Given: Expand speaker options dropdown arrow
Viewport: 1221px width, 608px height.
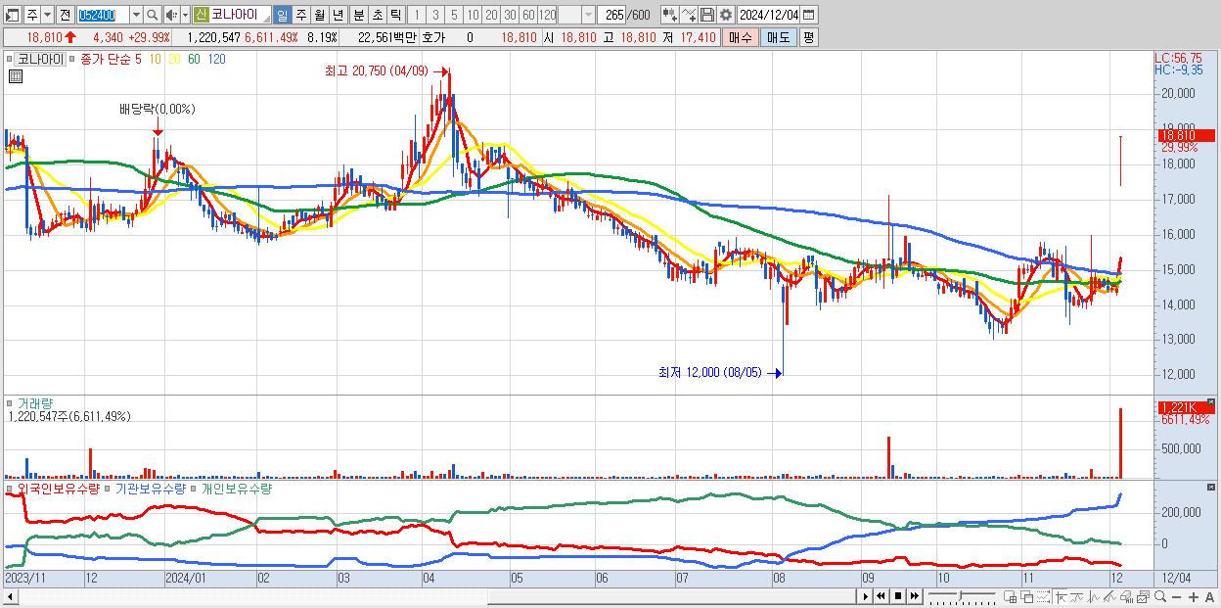Looking at the screenshot, I should (185, 15).
